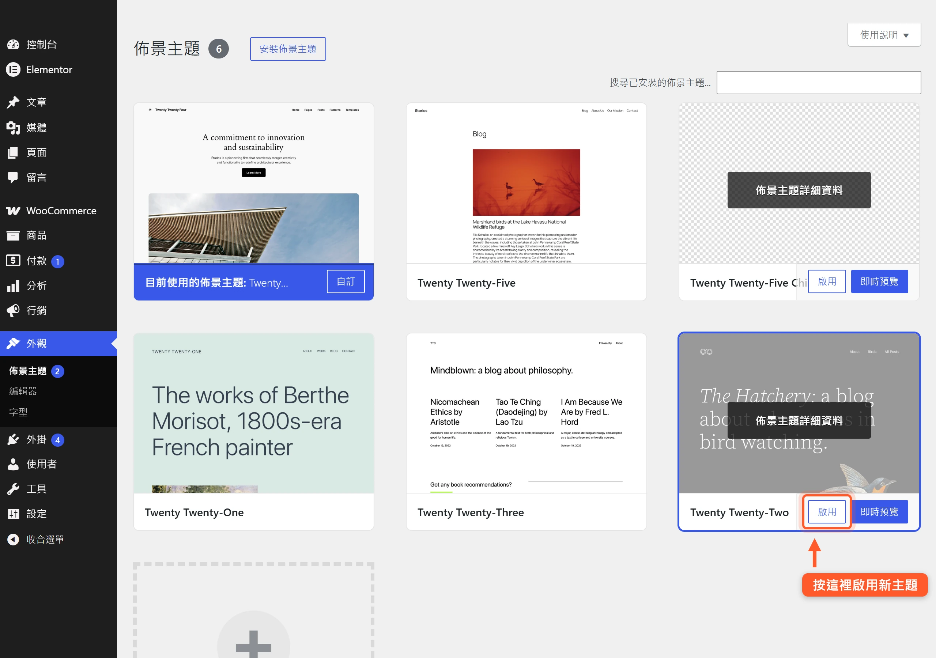The height and width of the screenshot is (658, 936).
Task: Click the 行銷 megaphone icon
Action: pos(13,311)
